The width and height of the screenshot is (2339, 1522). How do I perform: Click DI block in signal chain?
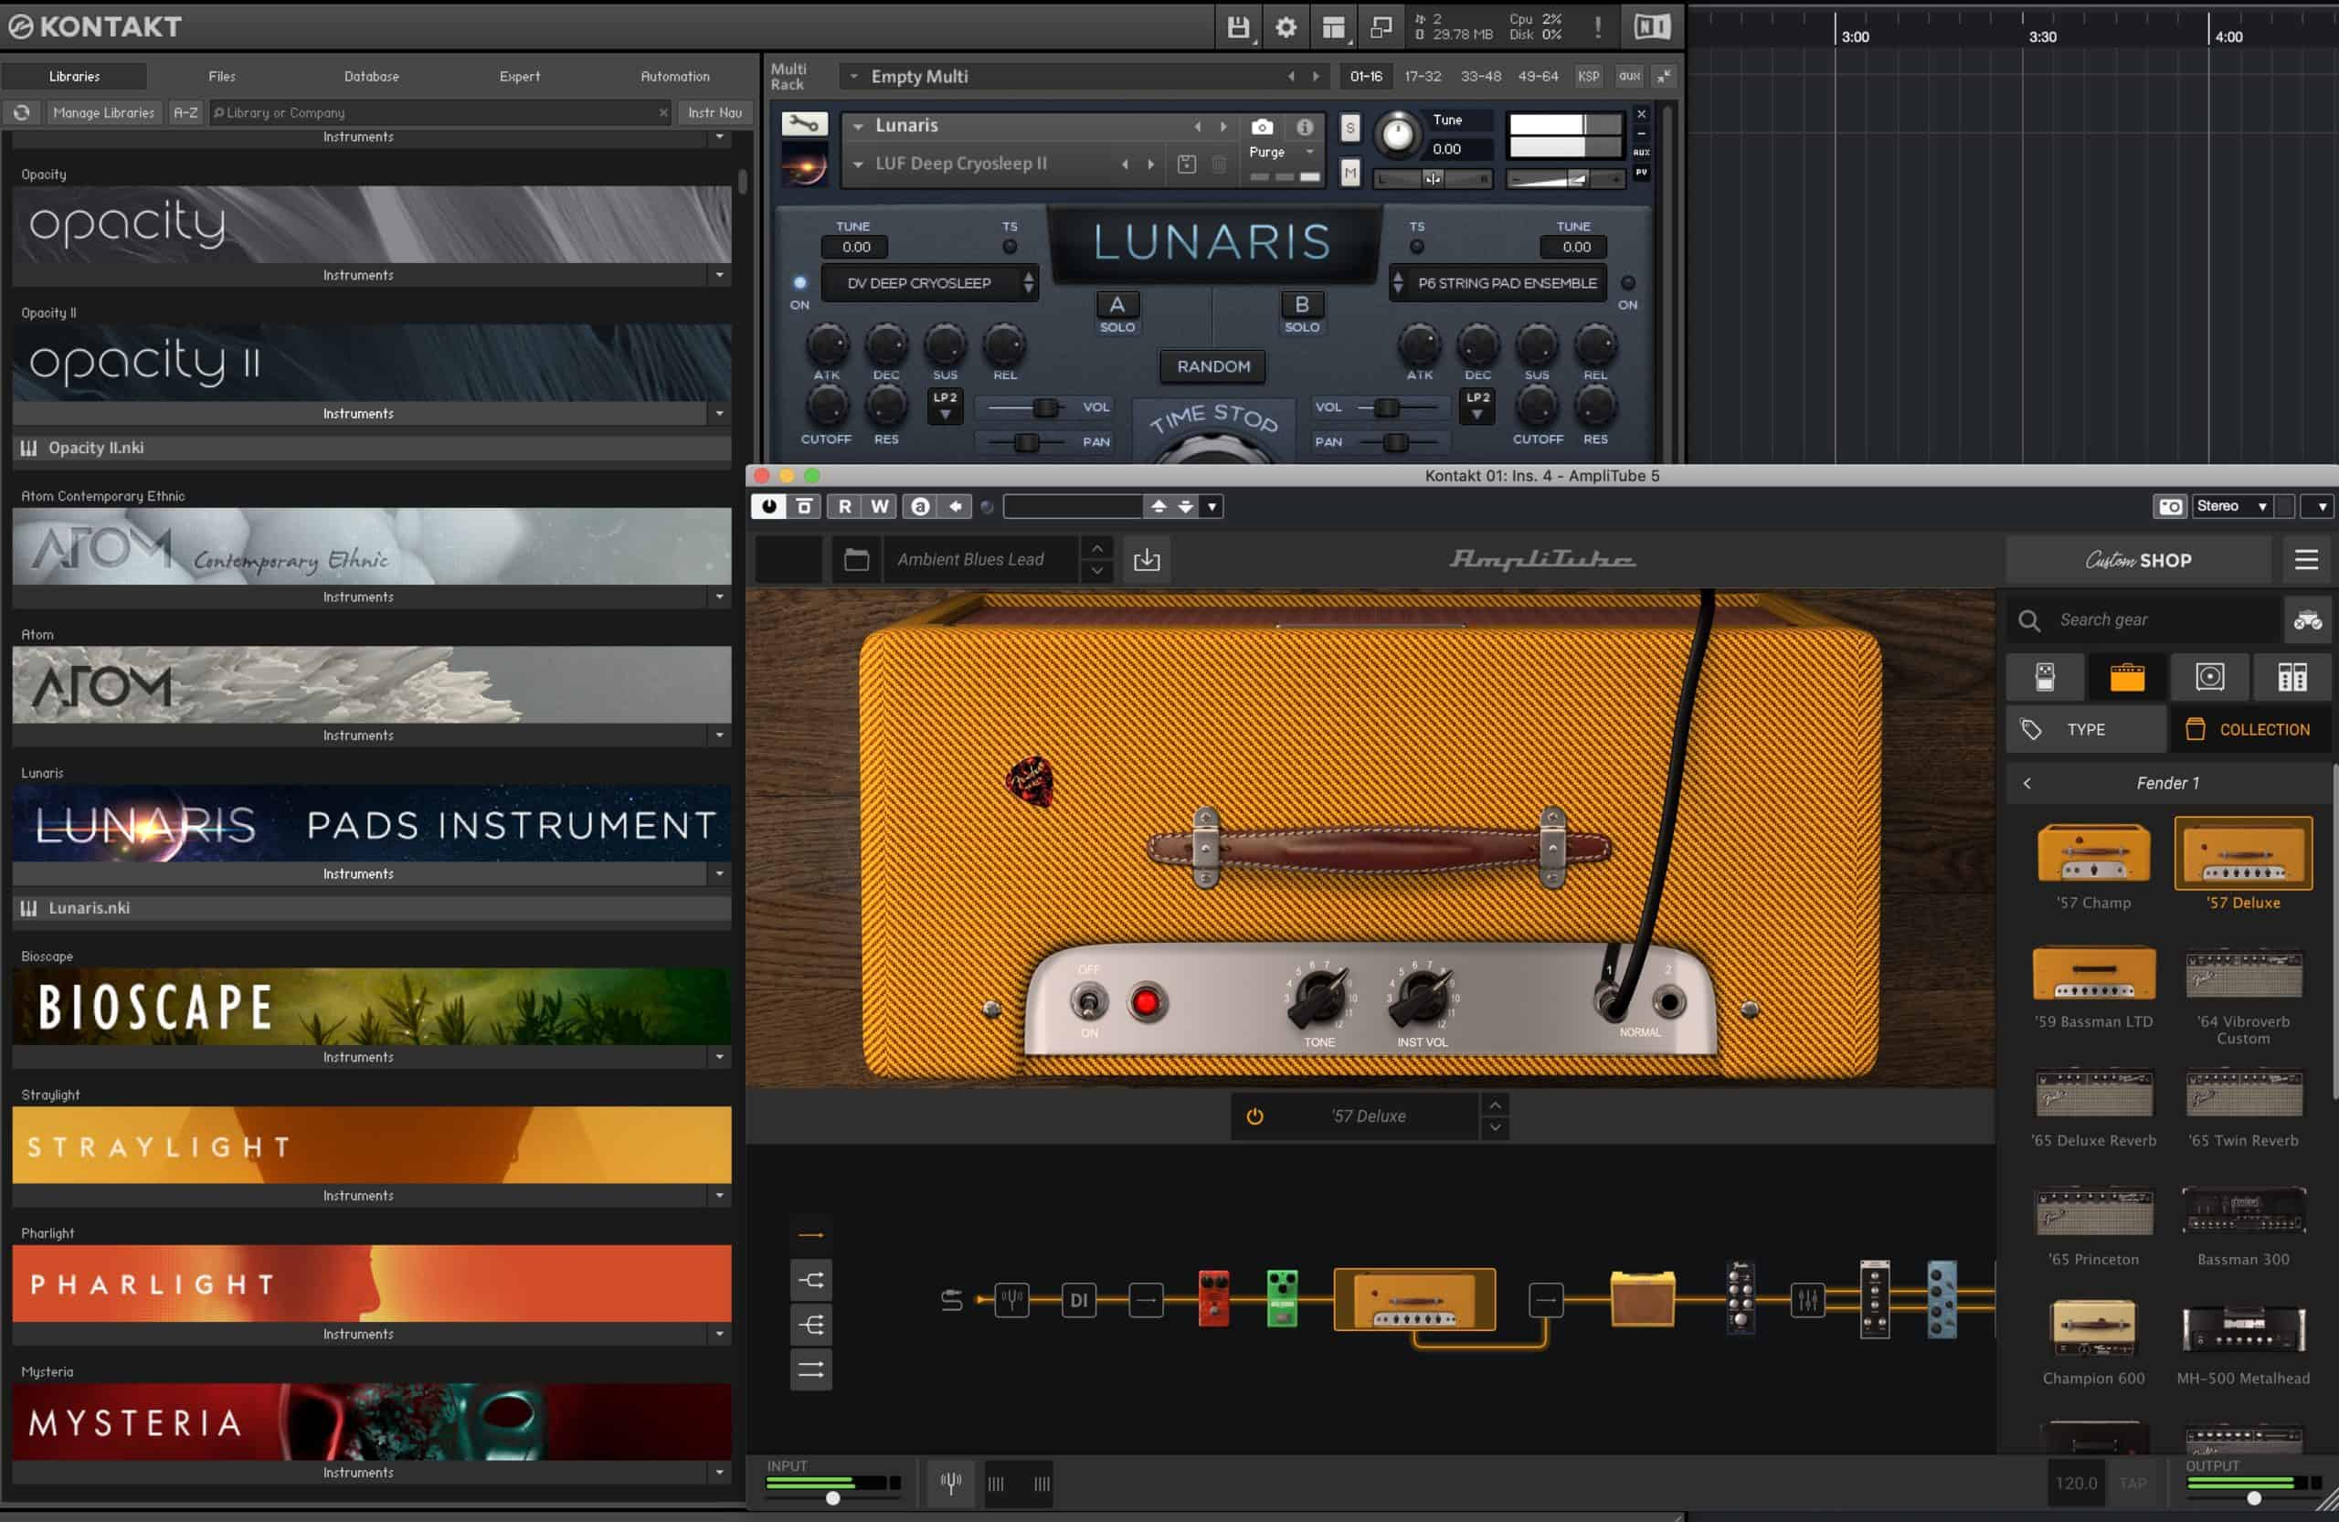[x=1078, y=1300]
